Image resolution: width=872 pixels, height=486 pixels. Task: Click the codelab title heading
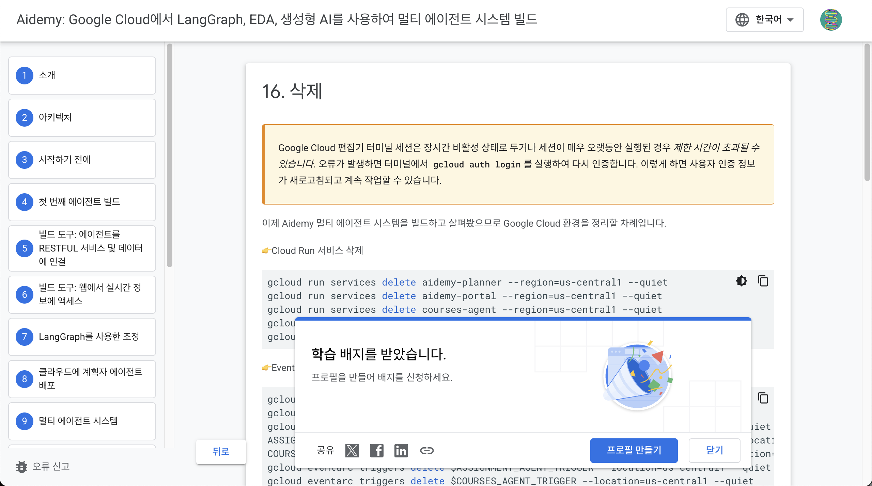point(277,19)
